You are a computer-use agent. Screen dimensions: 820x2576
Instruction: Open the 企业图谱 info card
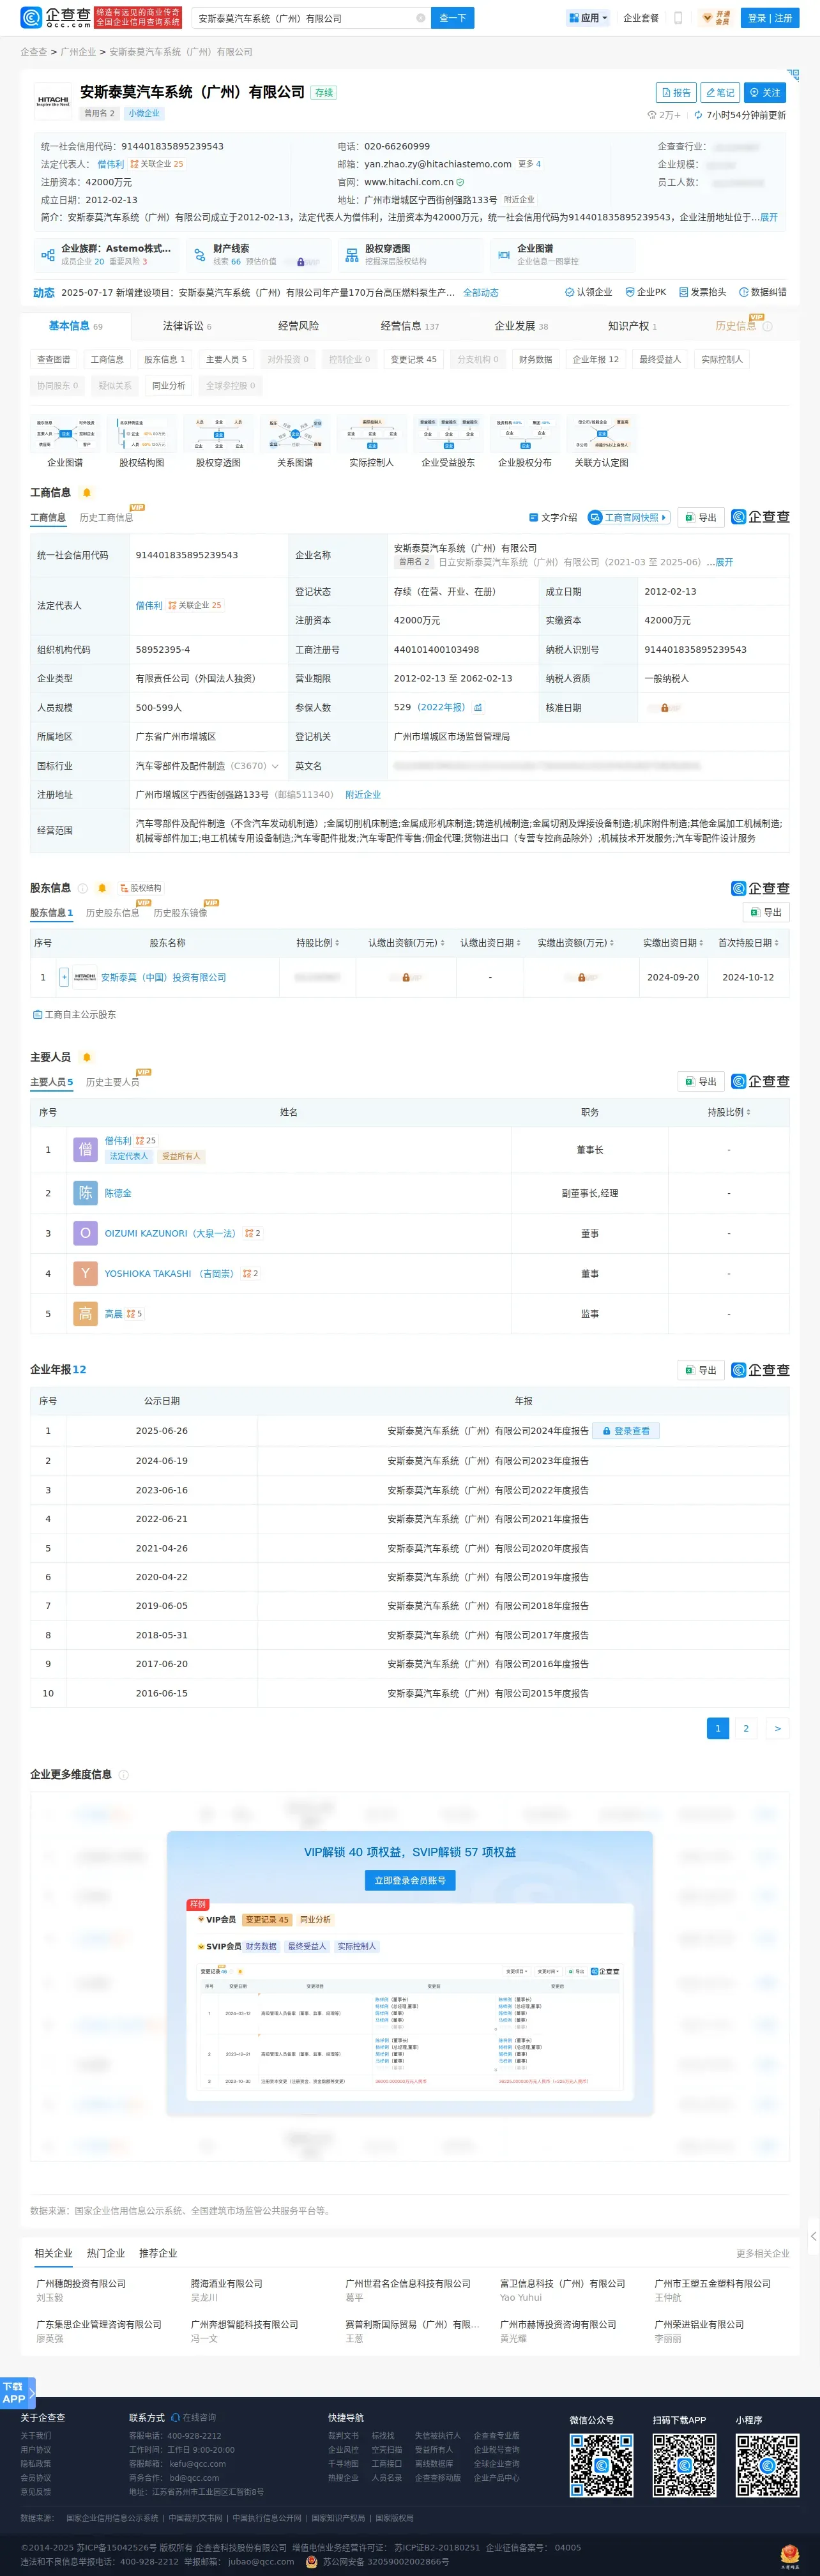pyautogui.click(x=562, y=255)
